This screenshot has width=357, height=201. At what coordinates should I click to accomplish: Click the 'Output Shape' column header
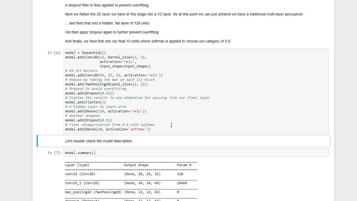tap(136, 165)
